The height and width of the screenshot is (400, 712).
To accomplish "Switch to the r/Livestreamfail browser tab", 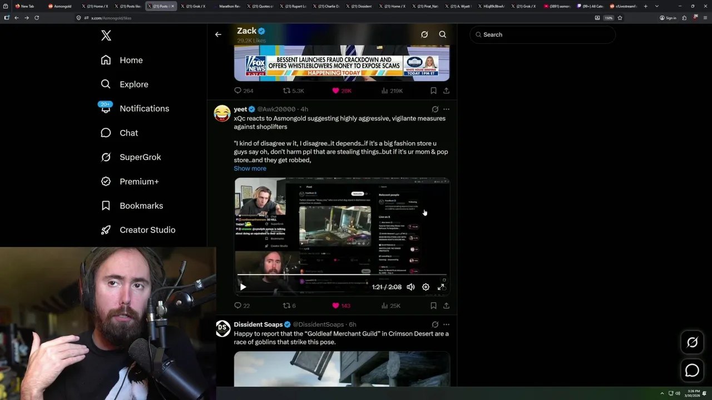I will pyautogui.click(x=623, y=6).
